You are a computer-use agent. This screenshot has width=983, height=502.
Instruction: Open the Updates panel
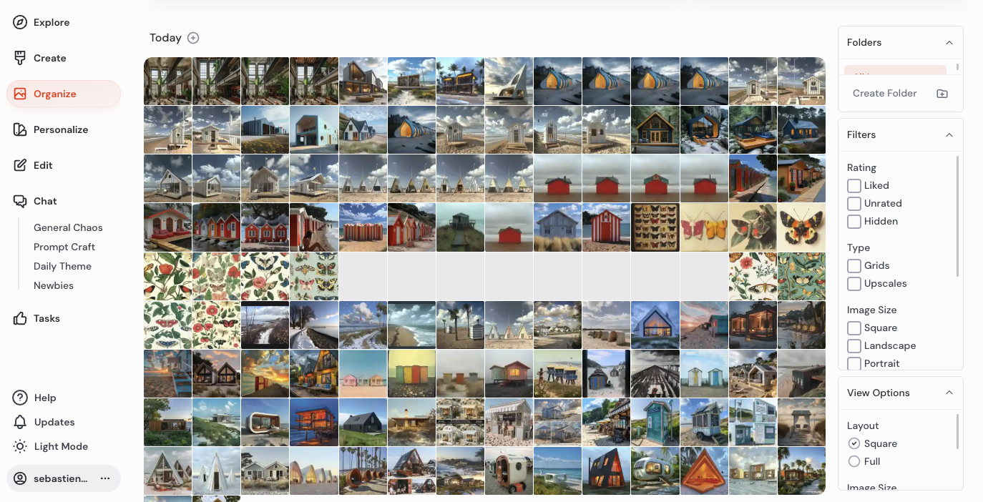coord(54,422)
